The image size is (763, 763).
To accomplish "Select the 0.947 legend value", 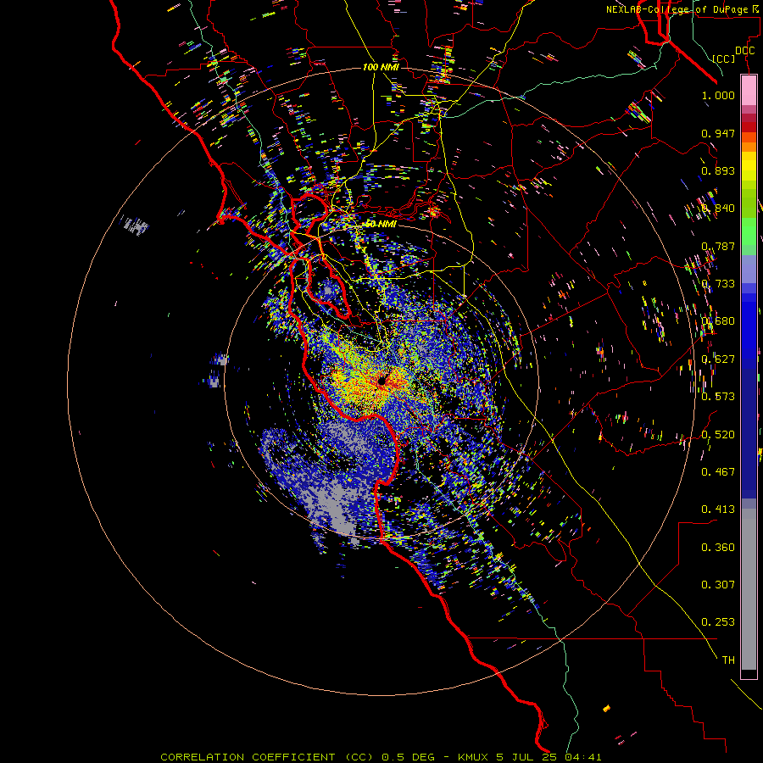I will click(718, 133).
